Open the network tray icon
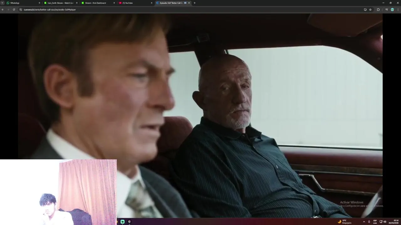This screenshot has height=225, width=401. (x=381, y=222)
